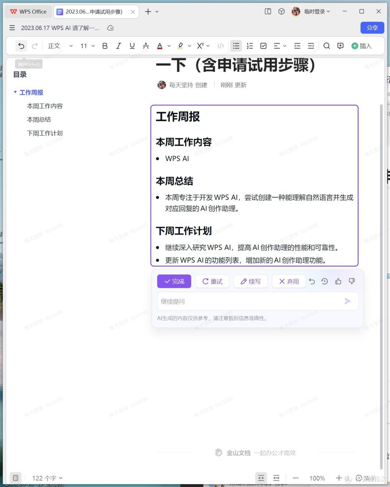Click 重试 to regenerate content
This screenshot has width=390, height=487.
coord(212,281)
